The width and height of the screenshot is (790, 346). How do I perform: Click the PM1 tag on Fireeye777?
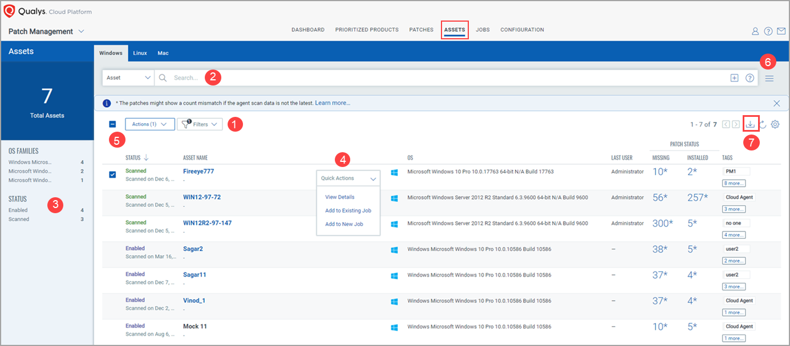point(736,171)
